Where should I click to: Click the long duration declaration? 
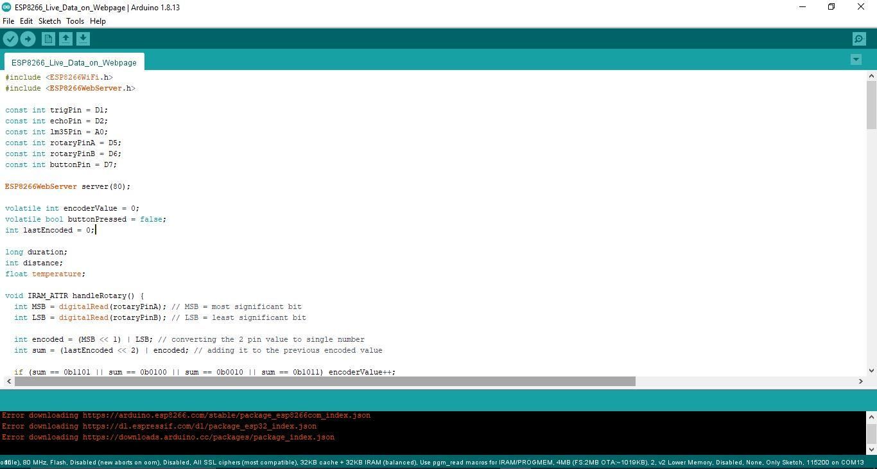(36, 252)
